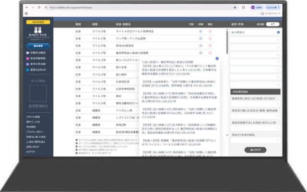
Task: Reload the page with the refresh icon
Action: click(x=39, y=8)
